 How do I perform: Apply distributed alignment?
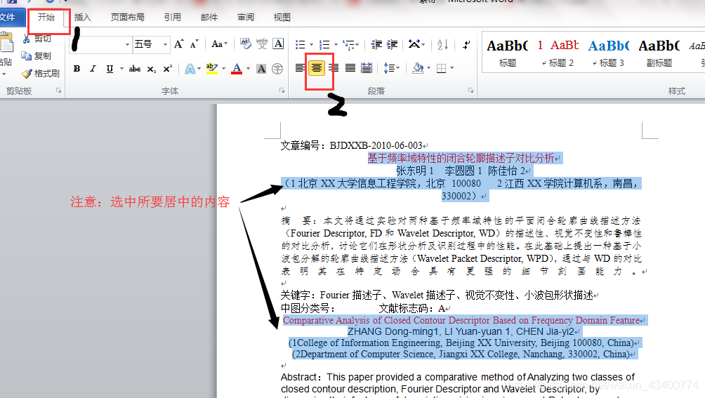point(367,68)
